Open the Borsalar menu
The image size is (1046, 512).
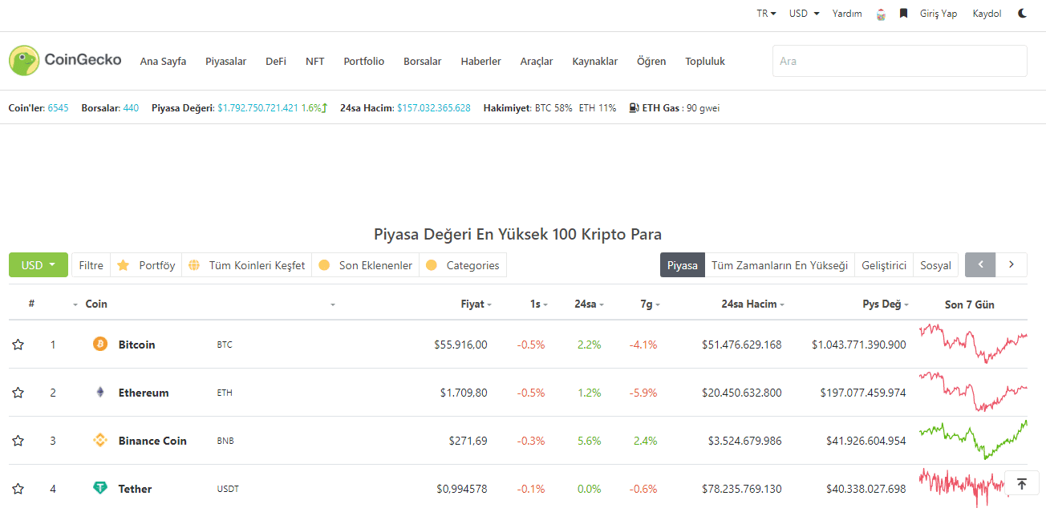[x=423, y=61]
